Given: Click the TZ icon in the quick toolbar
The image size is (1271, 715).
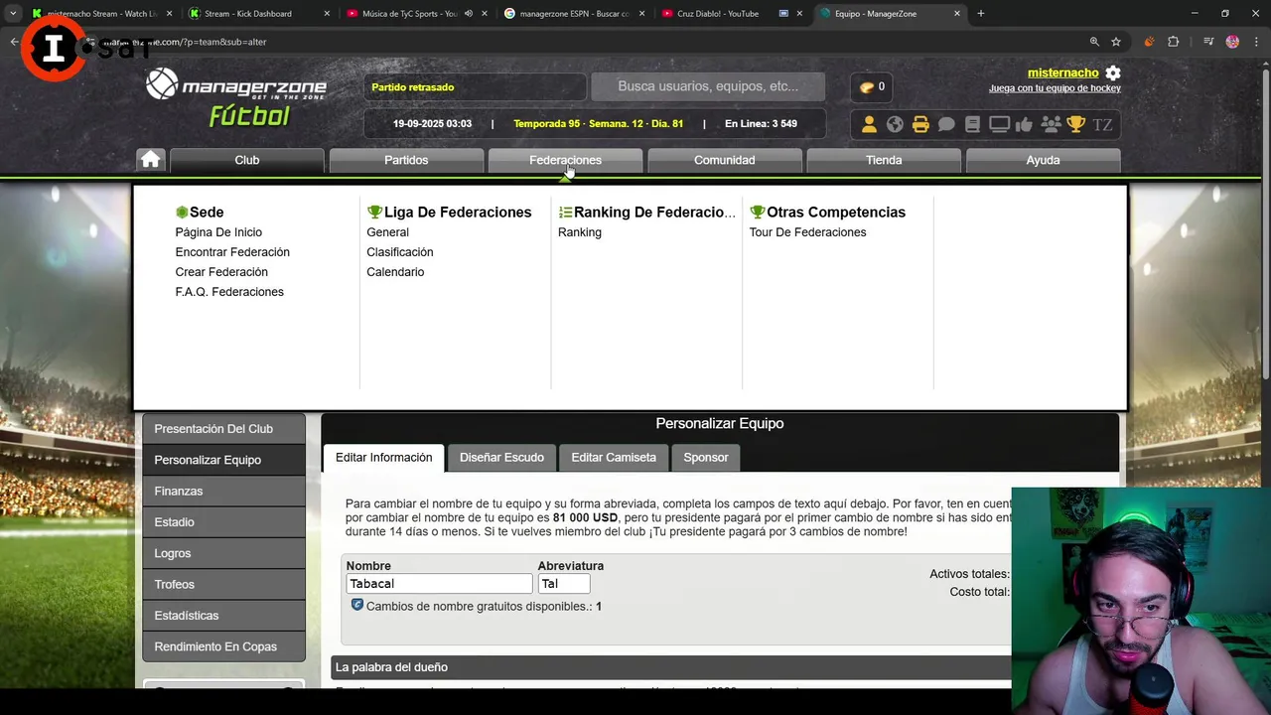Looking at the screenshot, I should coord(1102,124).
